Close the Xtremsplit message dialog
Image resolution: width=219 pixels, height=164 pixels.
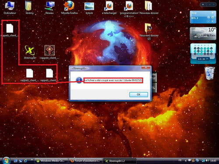point(146,68)
